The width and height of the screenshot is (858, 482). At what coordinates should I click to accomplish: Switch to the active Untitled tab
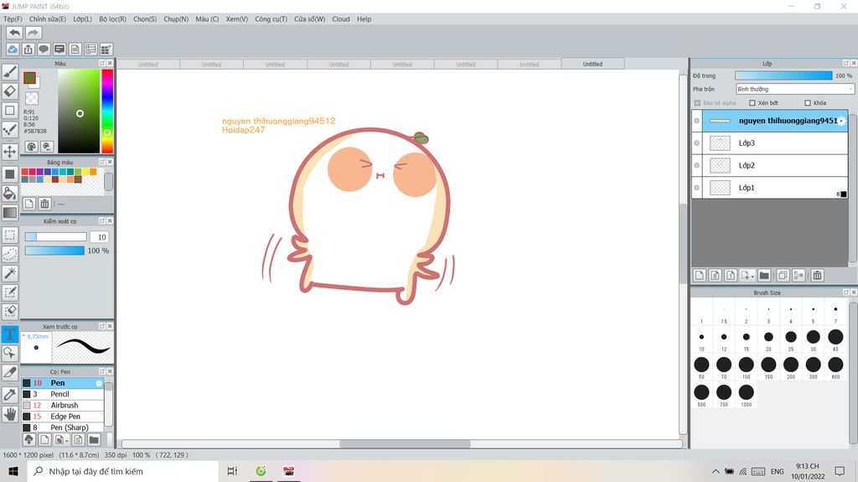coord(592,64)
